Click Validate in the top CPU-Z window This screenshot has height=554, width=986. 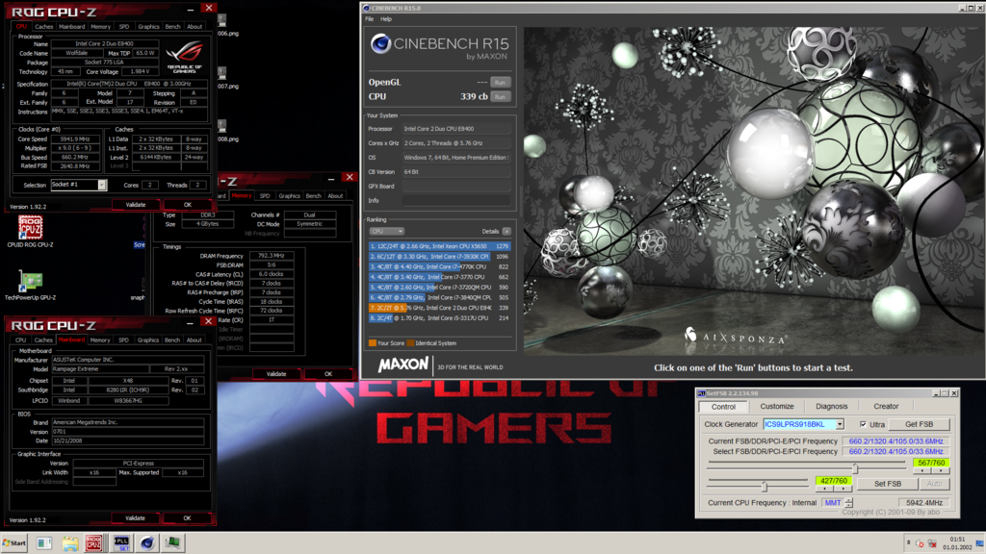point(135,205)
